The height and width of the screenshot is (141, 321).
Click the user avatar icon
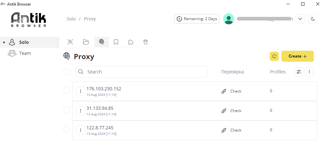point(229,19)
